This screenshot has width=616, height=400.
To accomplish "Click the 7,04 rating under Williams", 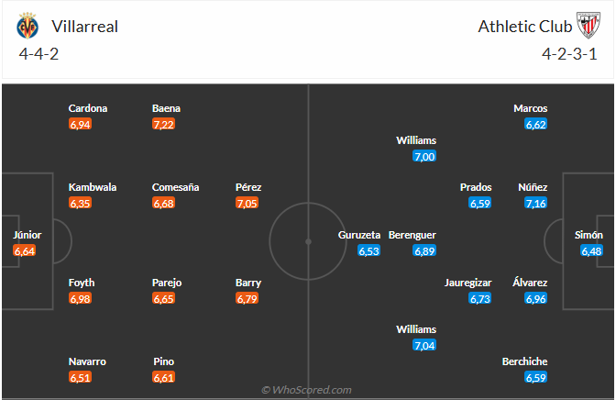I will point(424,345).
